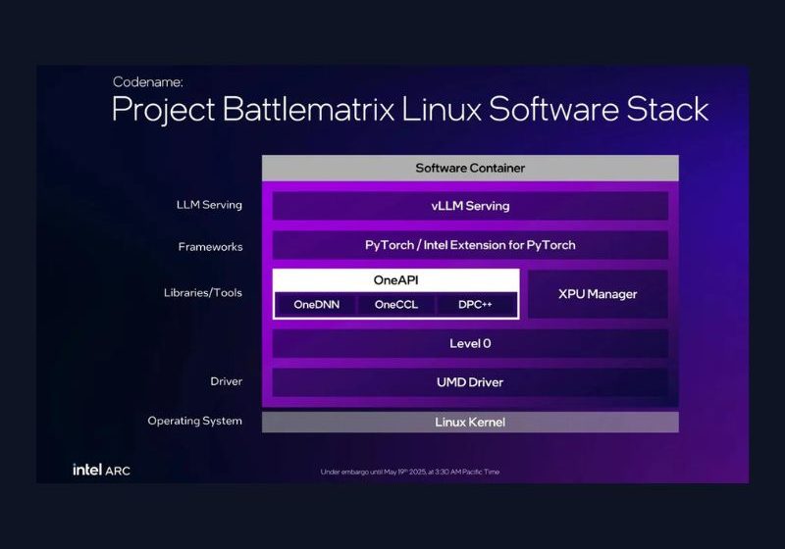Click the Operating System row label
The height and width of the screenshot is (549, 785).
(194, 421)
